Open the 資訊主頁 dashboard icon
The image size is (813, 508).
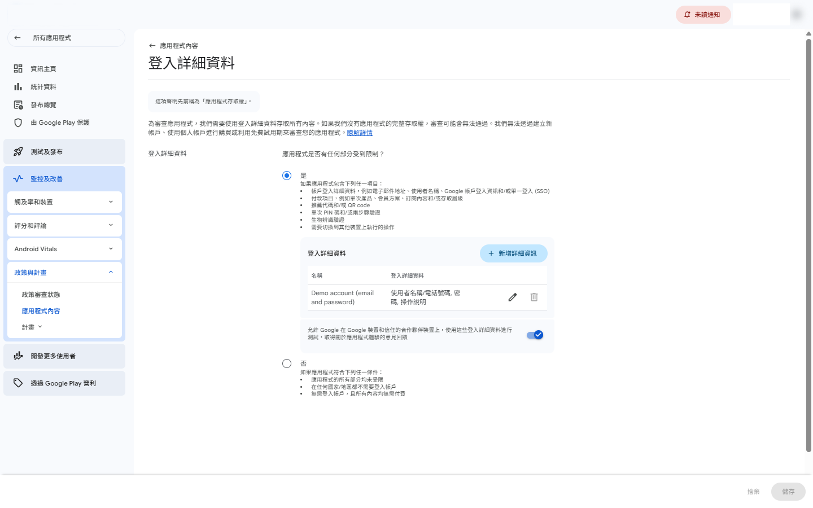18,69
